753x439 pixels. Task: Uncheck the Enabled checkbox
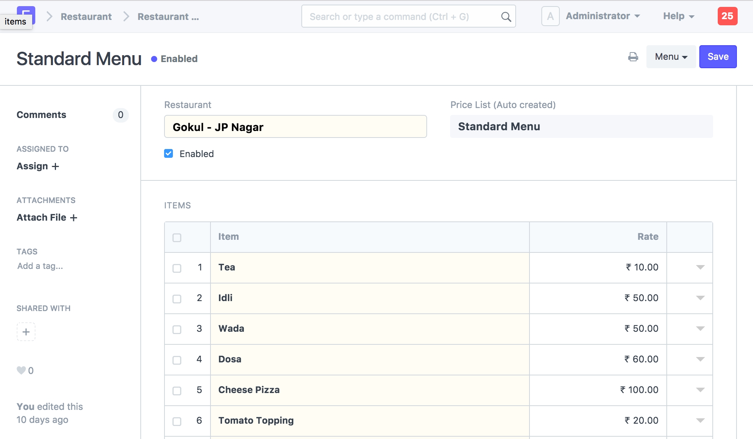tap(169, 154)
